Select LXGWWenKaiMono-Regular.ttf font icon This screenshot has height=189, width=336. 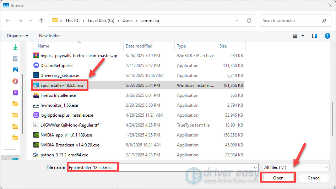(36, 125)
